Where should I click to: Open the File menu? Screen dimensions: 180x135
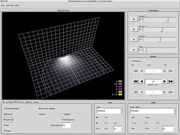coord(3,5)
